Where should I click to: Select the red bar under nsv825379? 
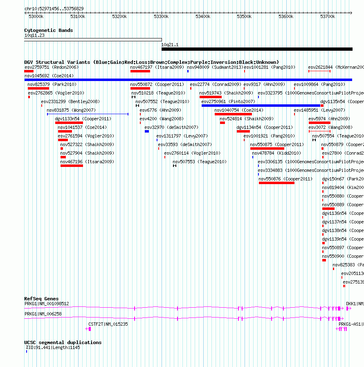coord(38,88)
